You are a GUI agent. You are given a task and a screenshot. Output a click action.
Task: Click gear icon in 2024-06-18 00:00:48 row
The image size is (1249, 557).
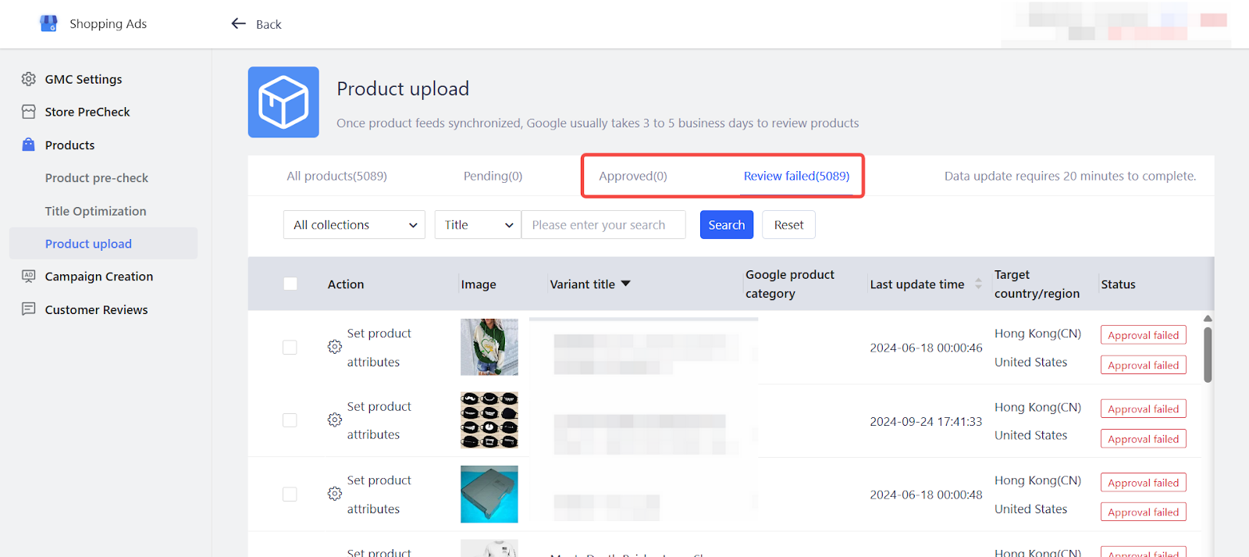335,494
